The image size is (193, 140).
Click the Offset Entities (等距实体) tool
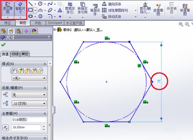[x=95, y=10]
